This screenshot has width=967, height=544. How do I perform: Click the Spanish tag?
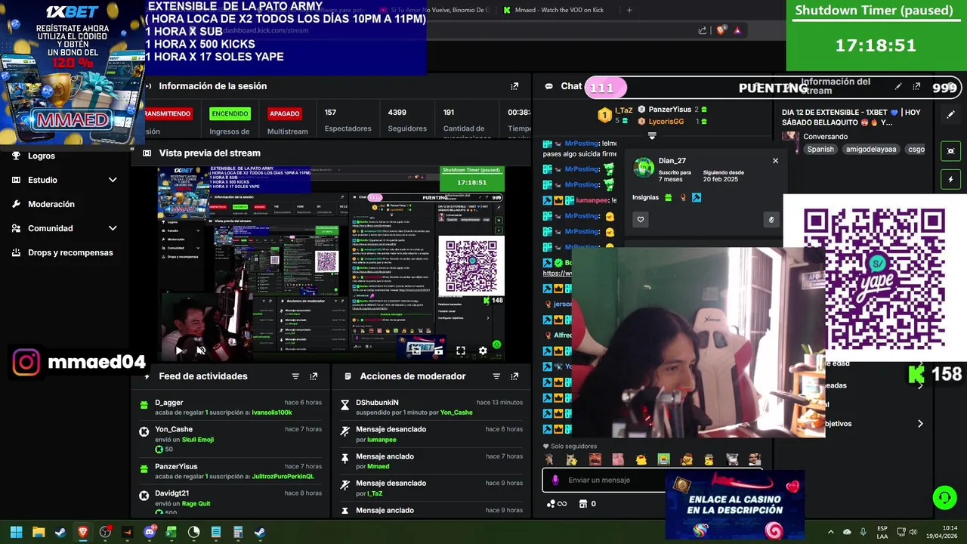[x=820, y=149]
